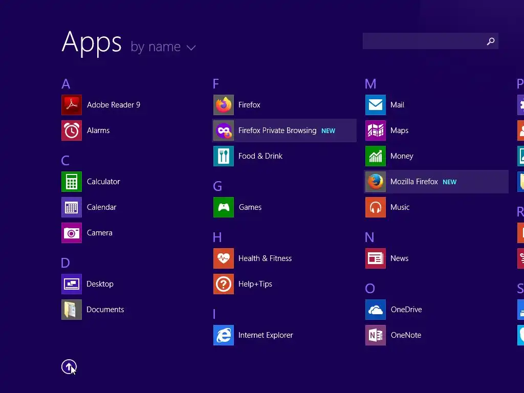Click the "Mail" label text
The height and width of the screenshot is (393, 524).
pos(397,105)
